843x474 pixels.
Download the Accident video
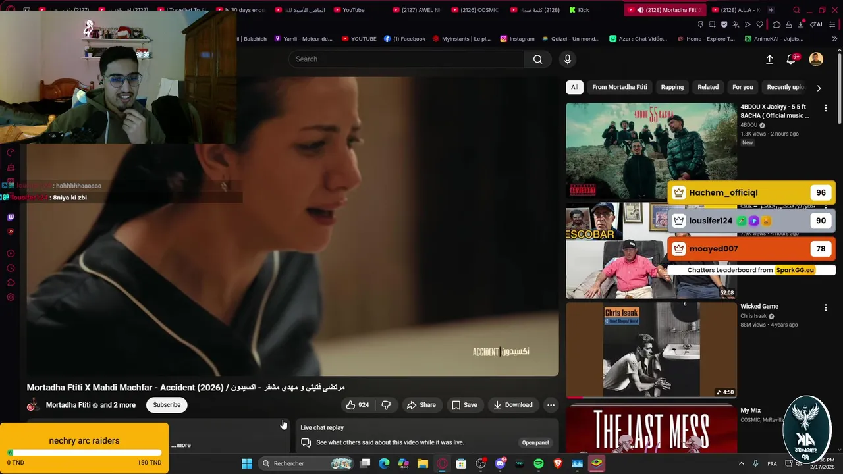point(513,405)
